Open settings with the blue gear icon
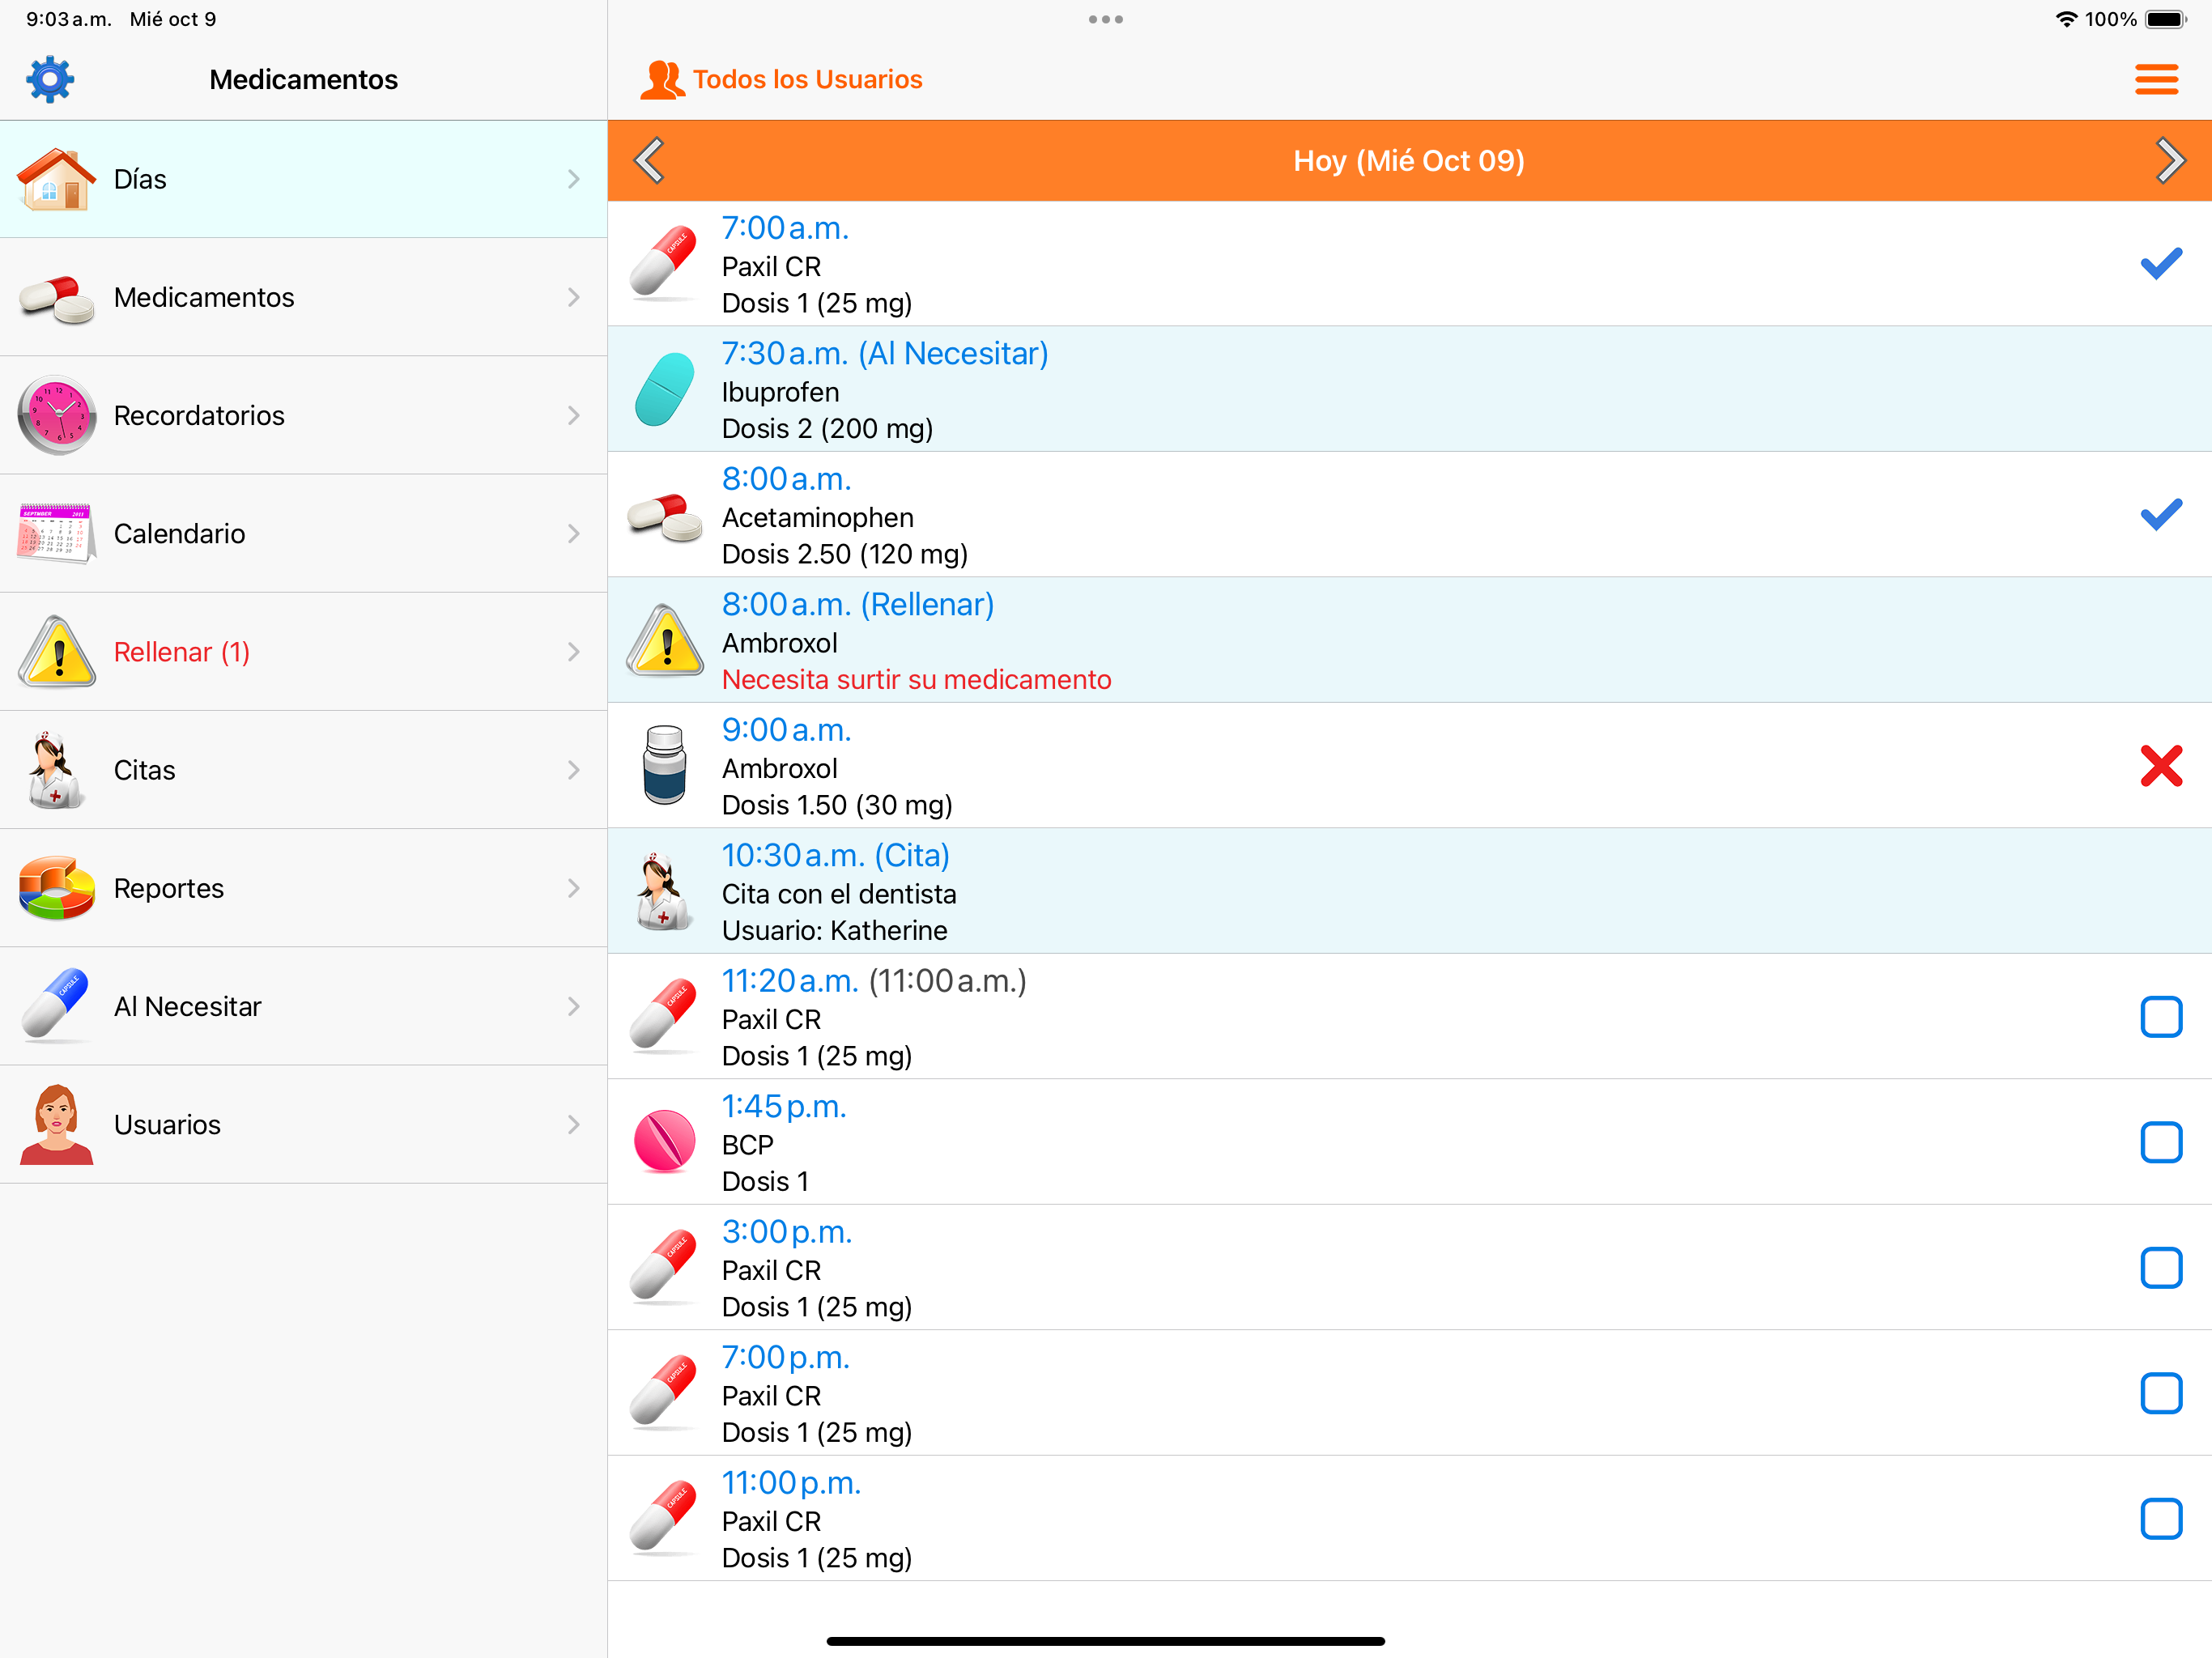2212x1658 pixels. [50, 79]
